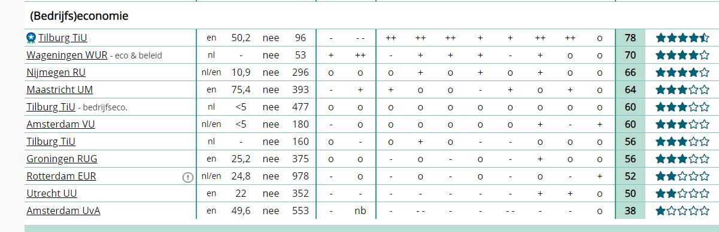Open the Utrecht UU link

pos(51,194)
